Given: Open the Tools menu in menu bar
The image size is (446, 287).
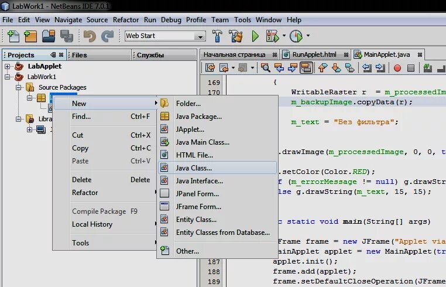Looking at the screenshot, I should pos(243,20).
